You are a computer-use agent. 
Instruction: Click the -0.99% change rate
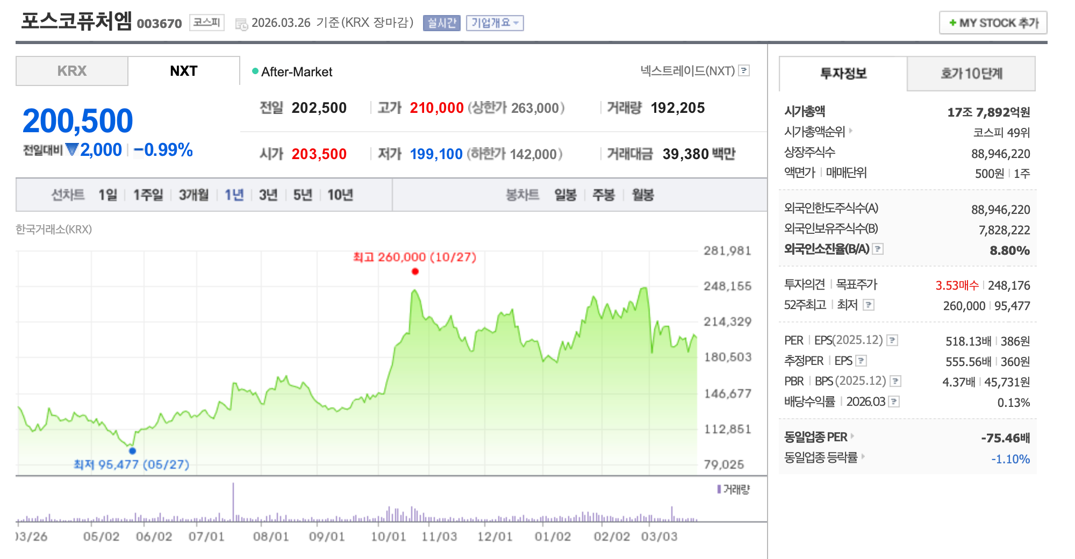(163, 150)
